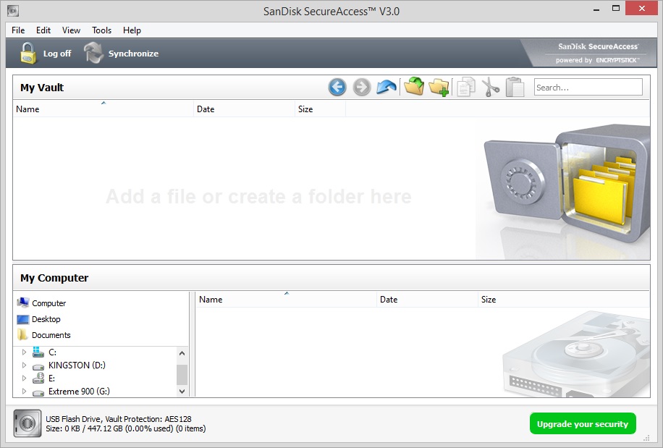
Task: Click the Copy documents icon
Action: [466, 87]
